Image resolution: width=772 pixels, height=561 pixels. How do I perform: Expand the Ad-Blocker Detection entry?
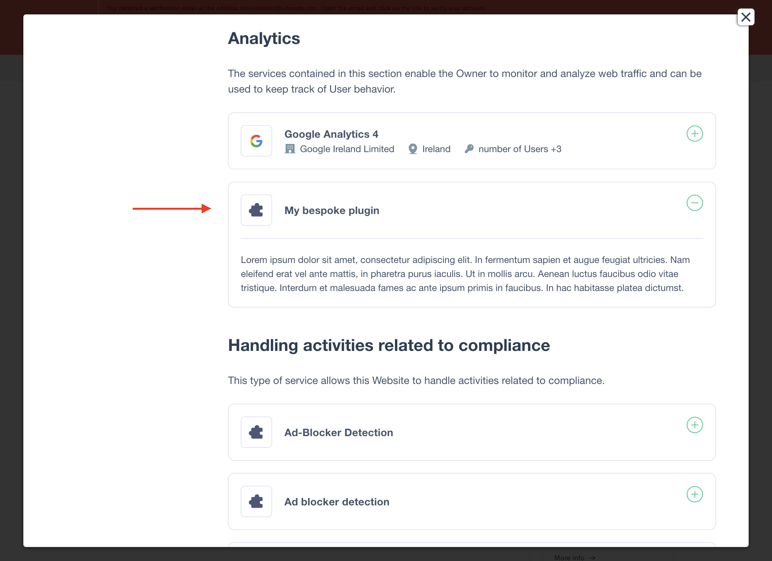coord(695,425)
